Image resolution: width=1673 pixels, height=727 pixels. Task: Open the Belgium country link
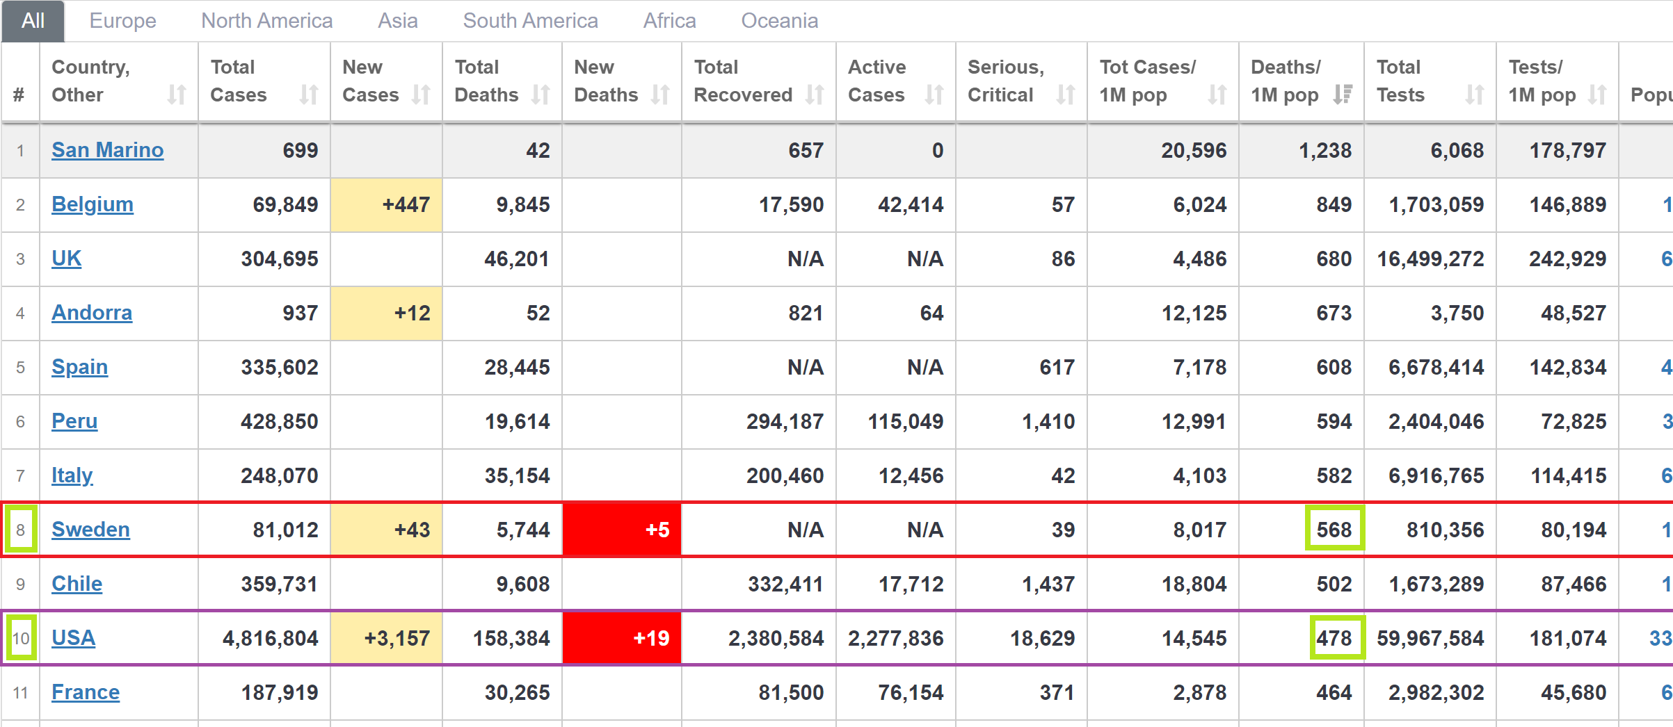coord(93,204)
